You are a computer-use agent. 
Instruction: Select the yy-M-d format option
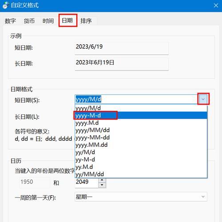click(x=141, y=160)
